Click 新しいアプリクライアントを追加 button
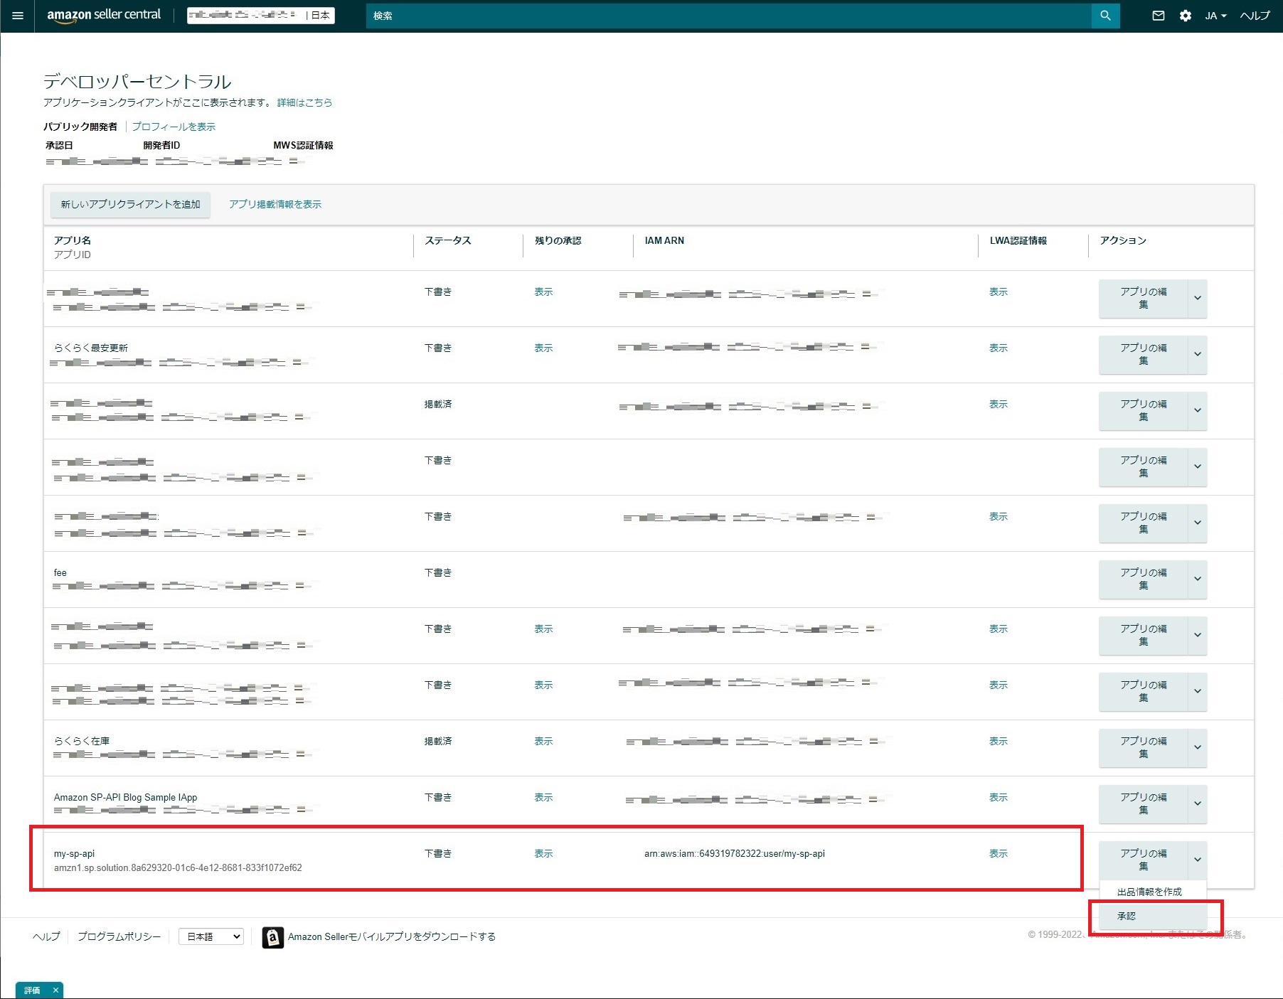 click(129, 204)
